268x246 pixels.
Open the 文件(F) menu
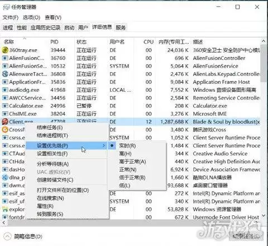(11, 17)
